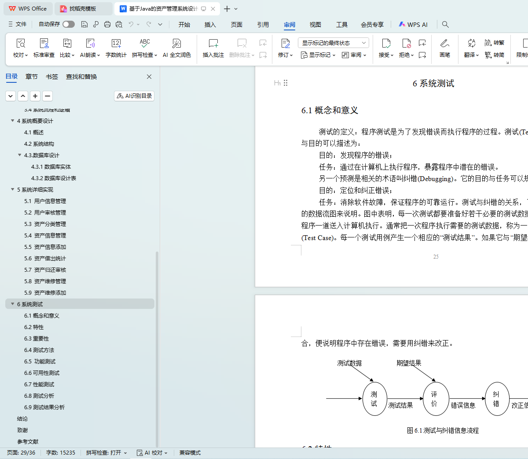Switch to the 视图 ribbon tab

click(315, 25)
